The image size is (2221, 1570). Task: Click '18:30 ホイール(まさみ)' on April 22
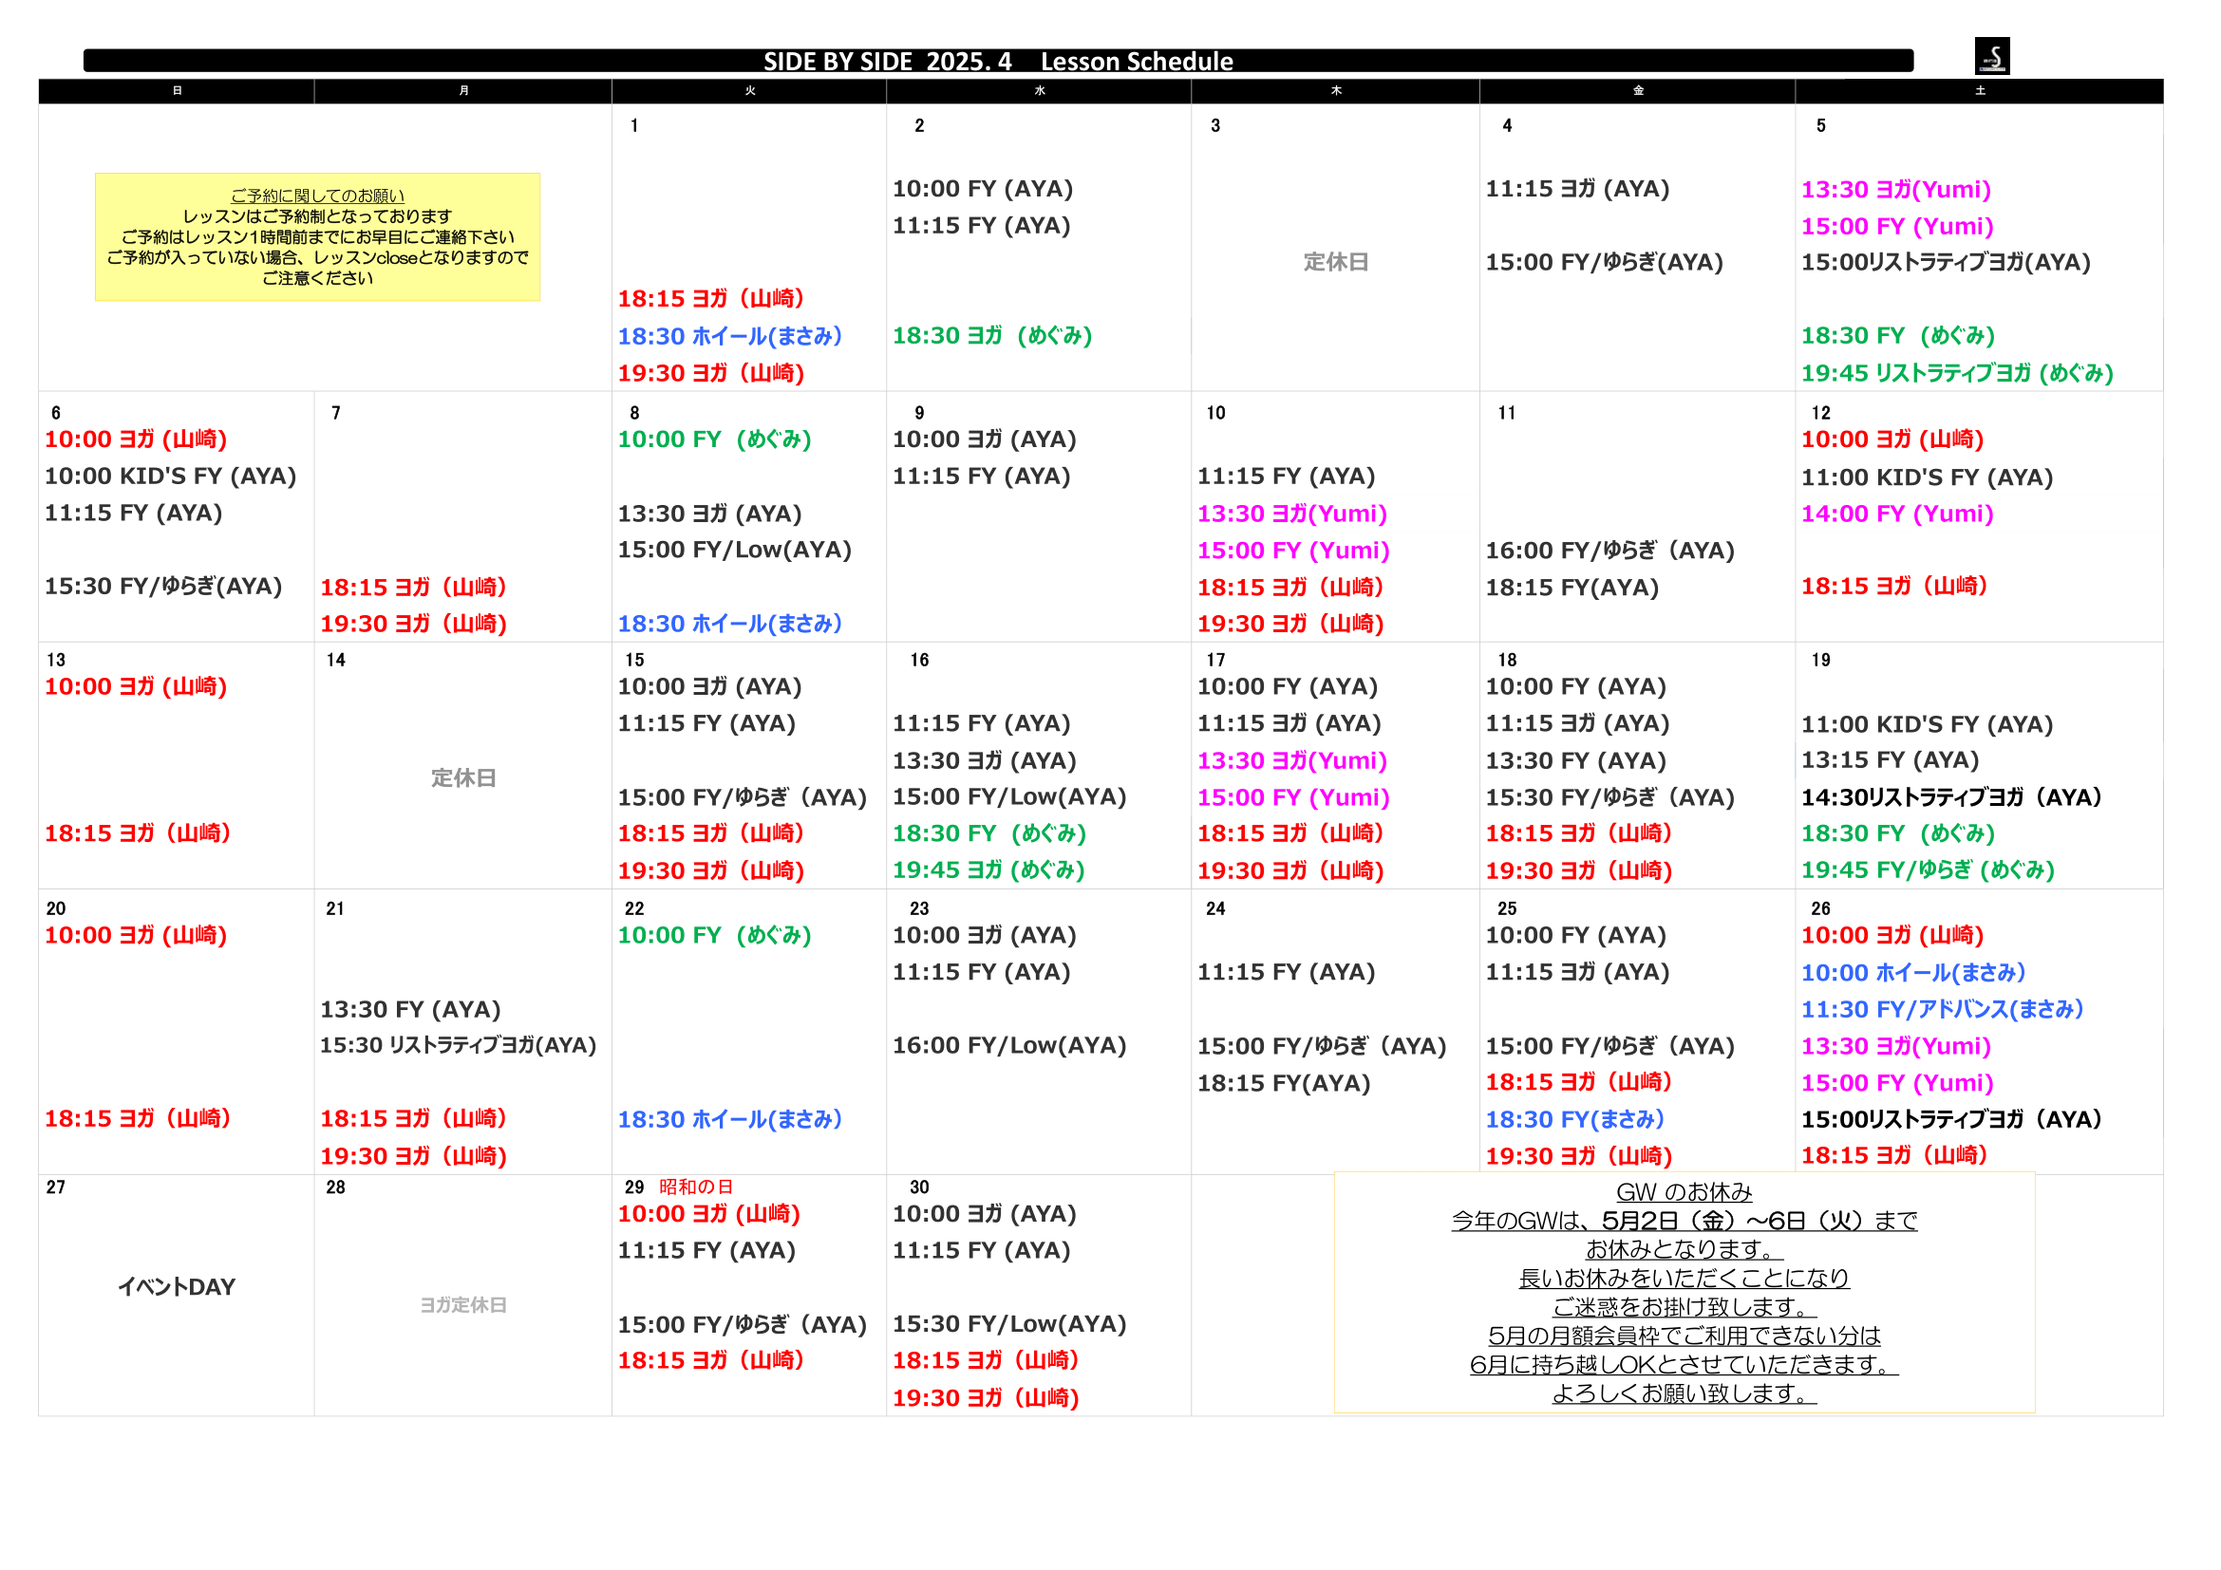tap(730, 1119)
